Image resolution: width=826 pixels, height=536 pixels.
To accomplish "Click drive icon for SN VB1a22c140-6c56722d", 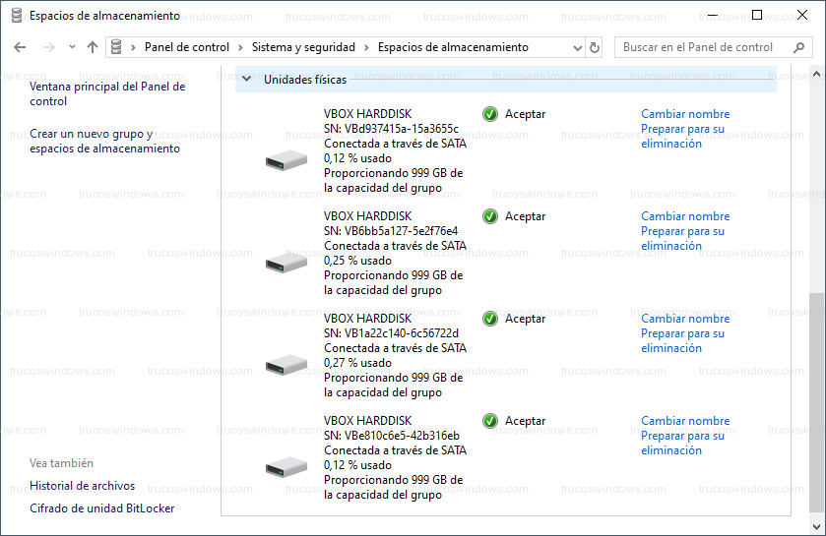I will coord(286,365).
